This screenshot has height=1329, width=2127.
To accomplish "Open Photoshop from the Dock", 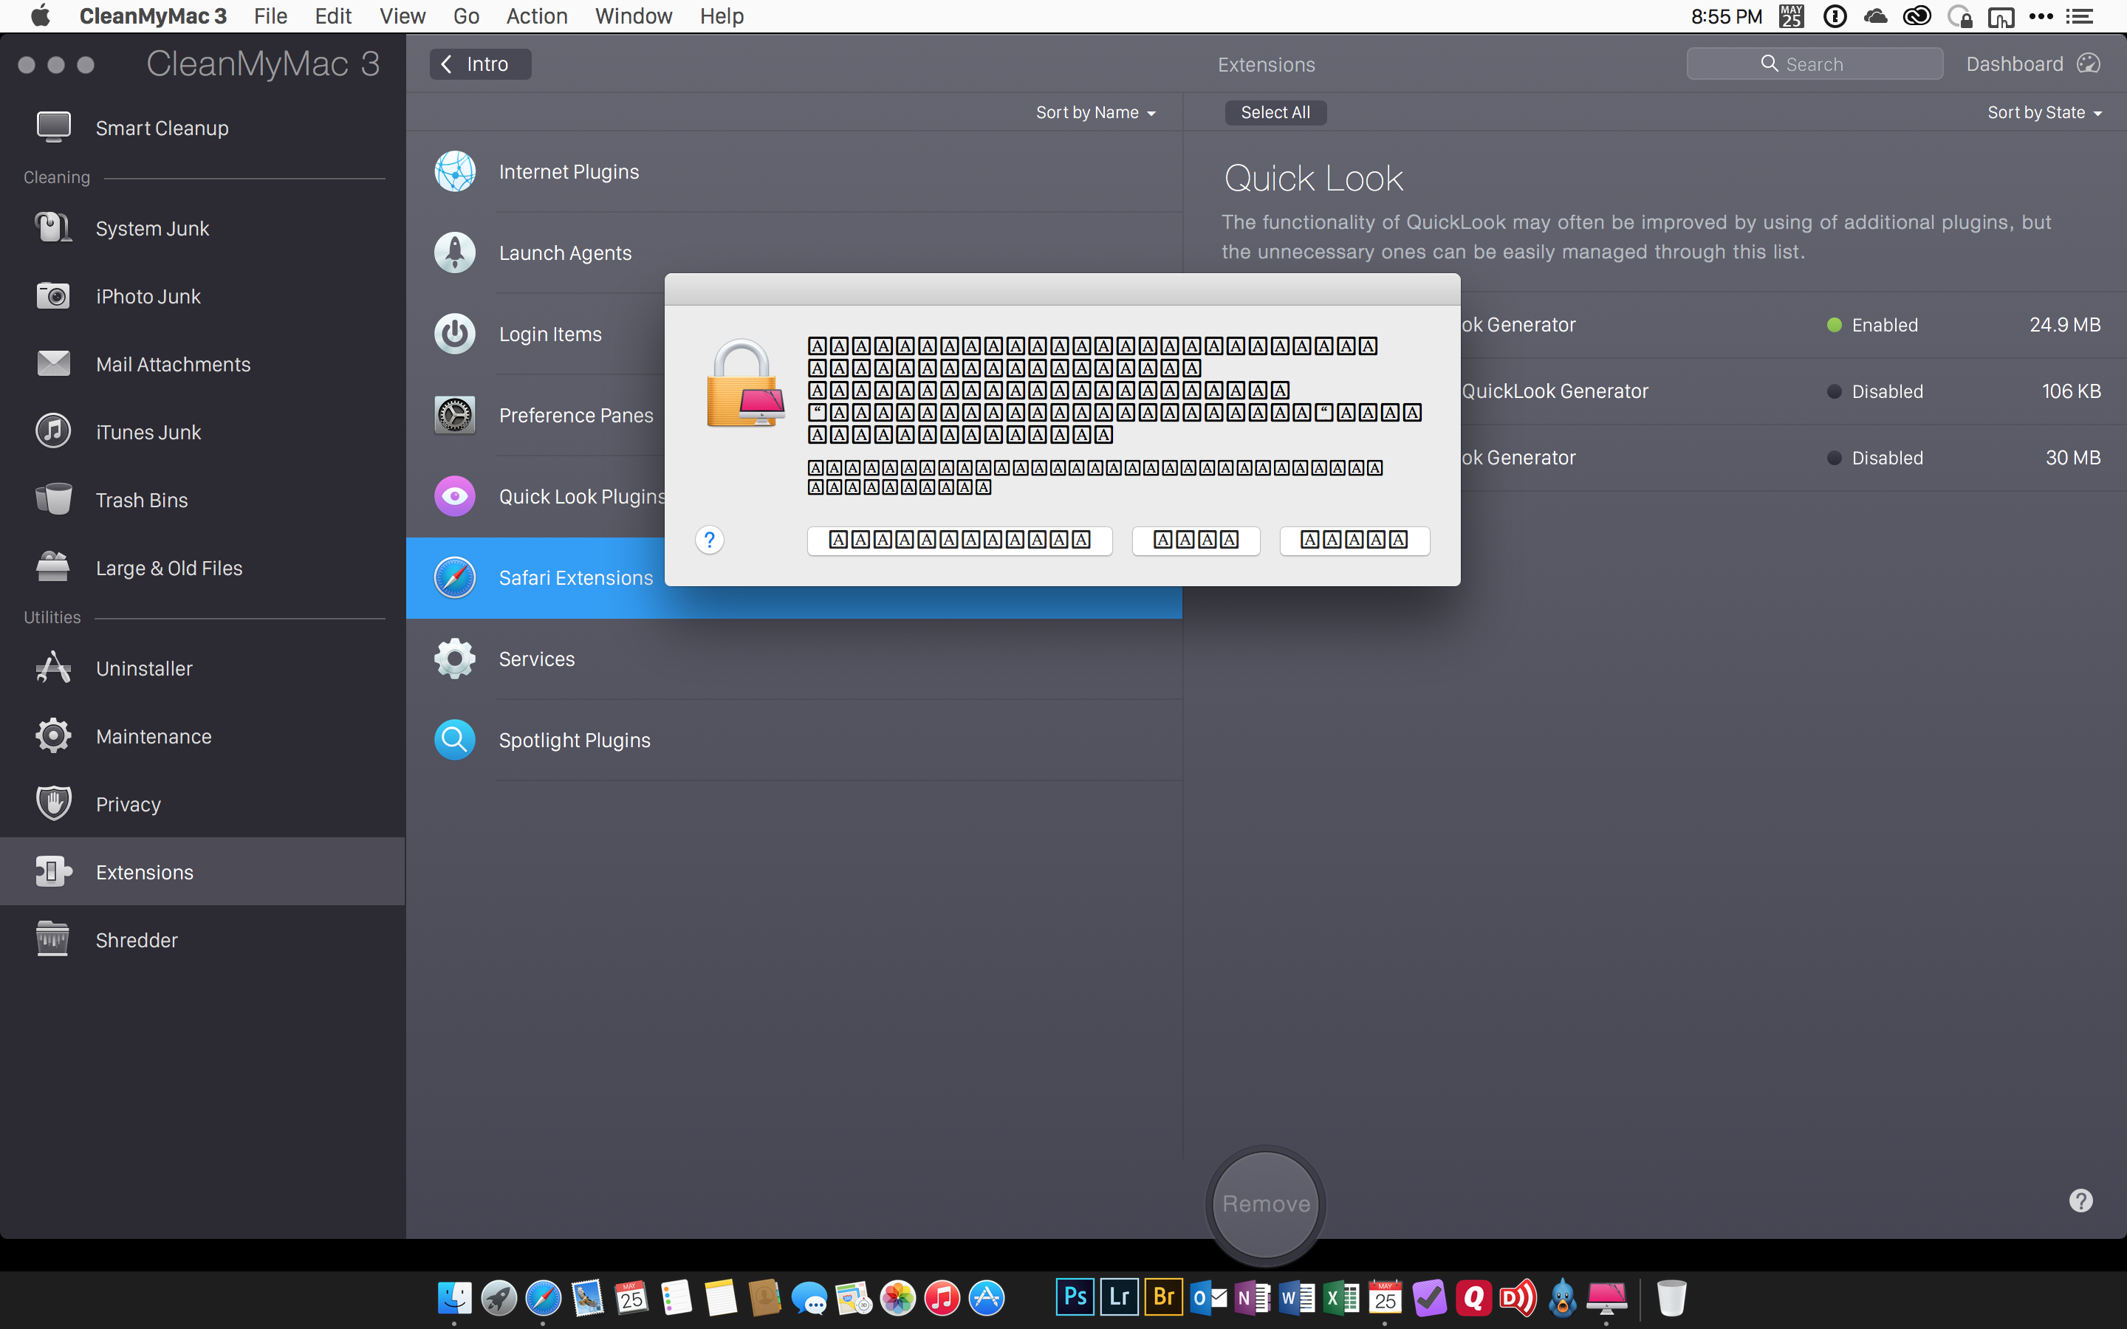I will [x=1075, y=1297].
